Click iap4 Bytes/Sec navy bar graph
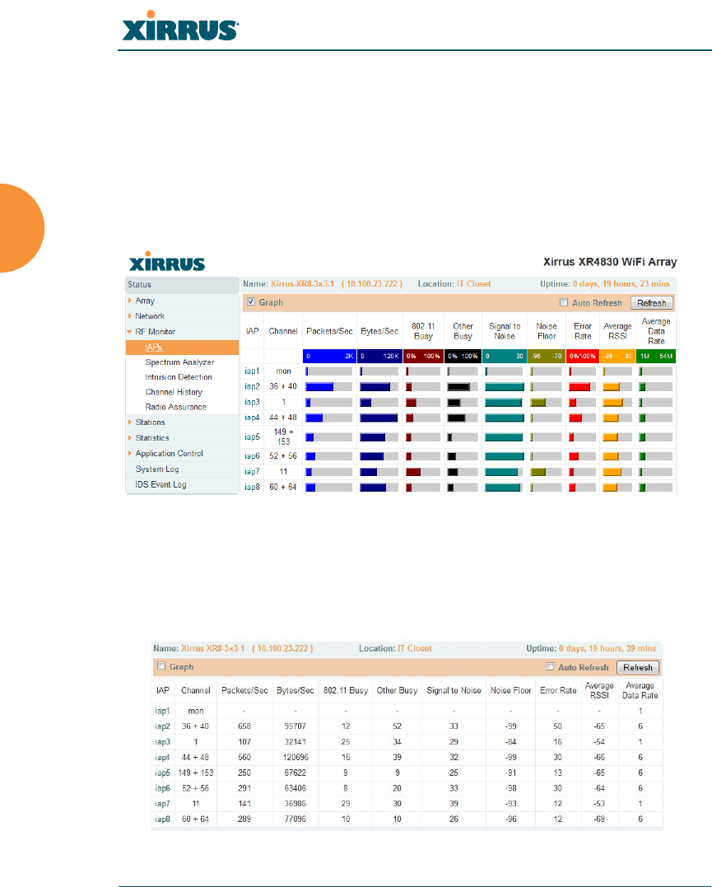 pos(379,418)
